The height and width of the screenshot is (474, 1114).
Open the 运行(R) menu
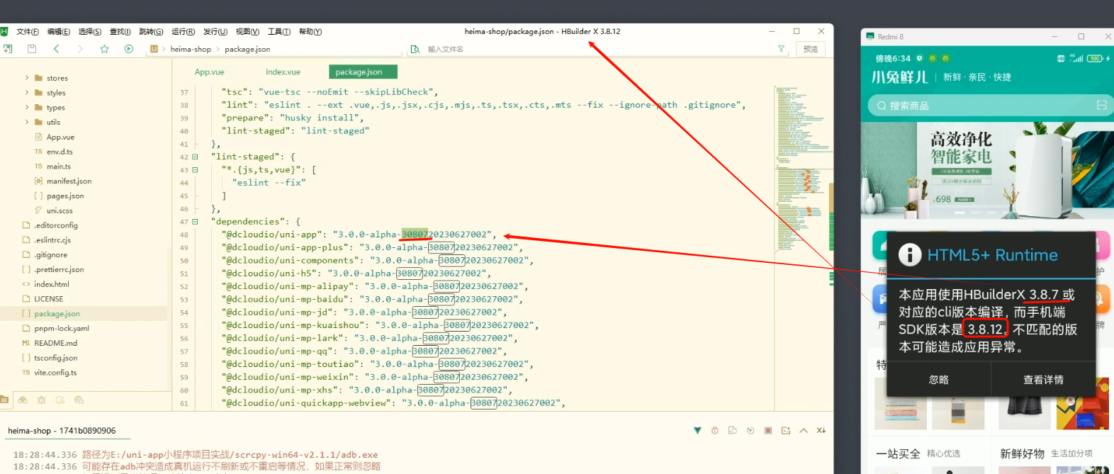point(183,32)
